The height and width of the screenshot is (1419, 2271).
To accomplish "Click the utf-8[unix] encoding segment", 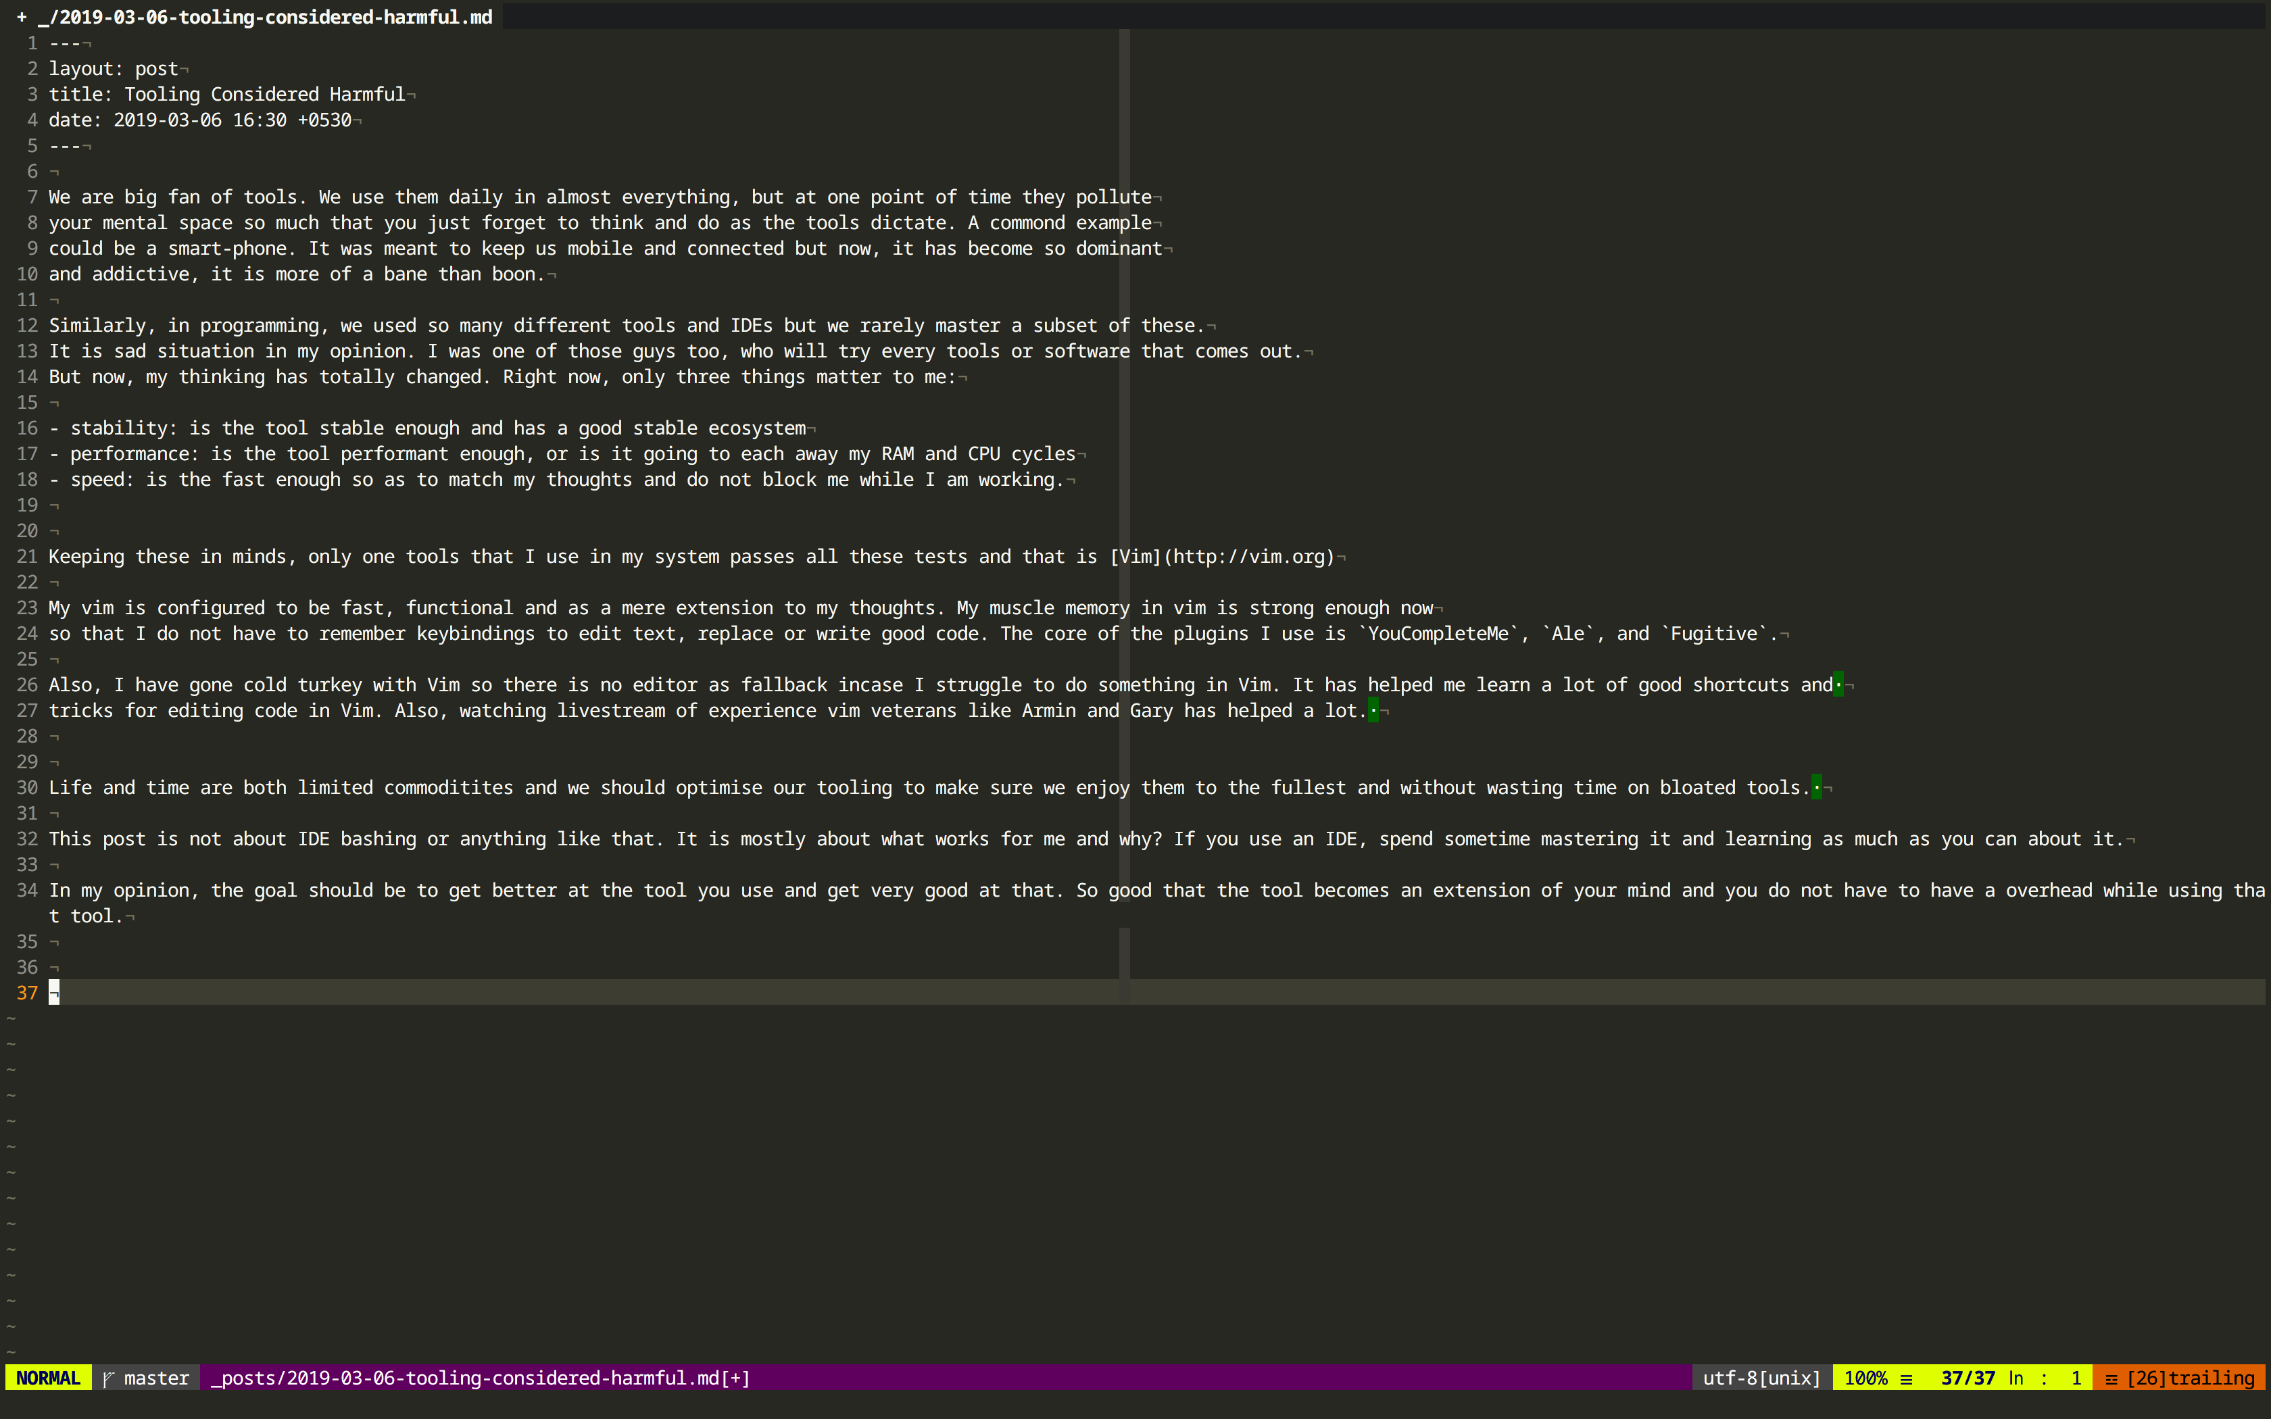I will click(1761, 1378).
